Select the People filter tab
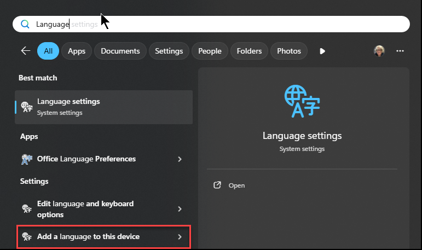Image resolution: width=422 pixels, height=250 pixels. click(210, 51)
